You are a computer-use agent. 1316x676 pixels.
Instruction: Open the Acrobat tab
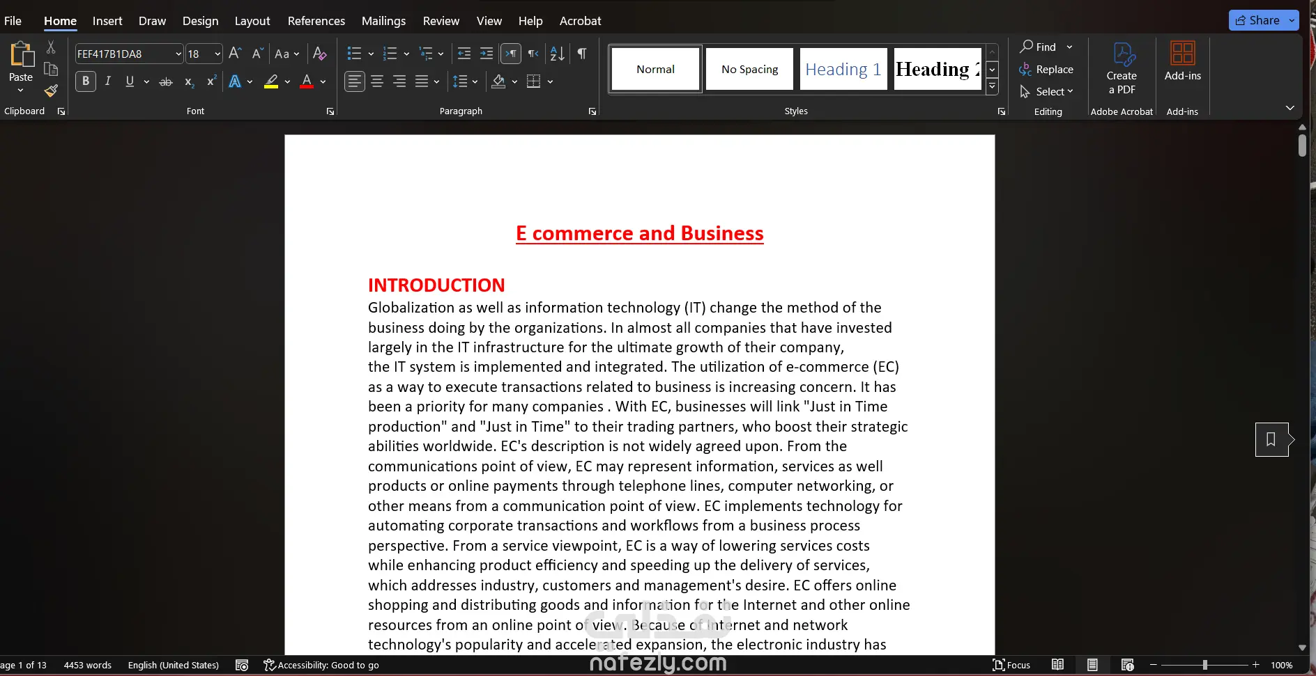[x=580, y=21]
